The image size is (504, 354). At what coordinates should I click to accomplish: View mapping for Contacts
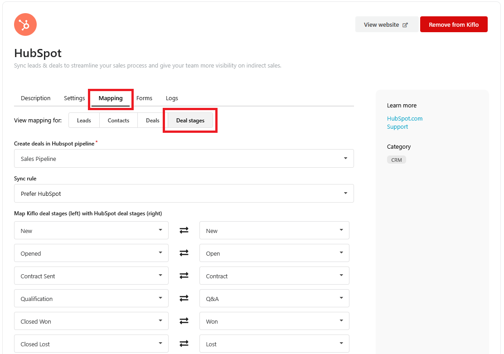click(118, 120)
